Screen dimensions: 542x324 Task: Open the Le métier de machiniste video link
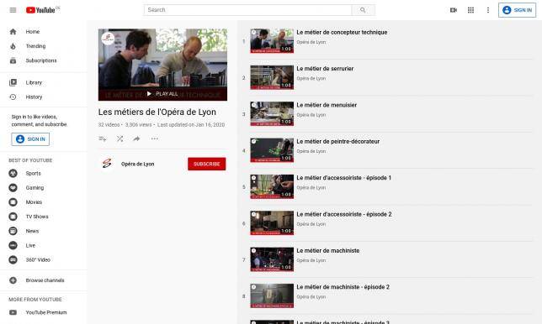[327, 251]
